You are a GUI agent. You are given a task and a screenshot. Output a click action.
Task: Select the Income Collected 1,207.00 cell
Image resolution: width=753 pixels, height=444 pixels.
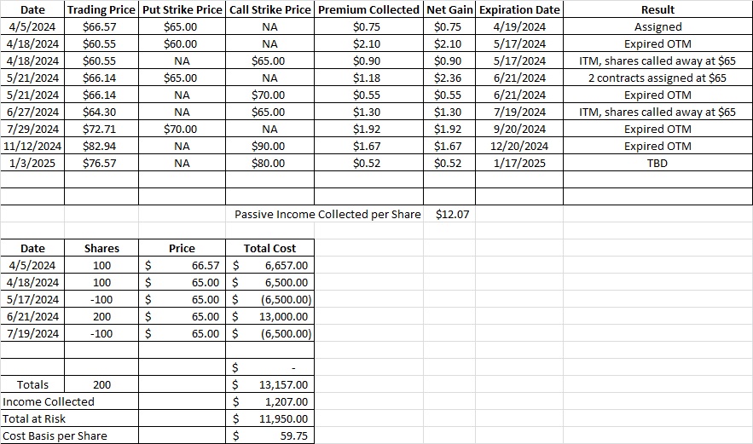coord(269,401)
